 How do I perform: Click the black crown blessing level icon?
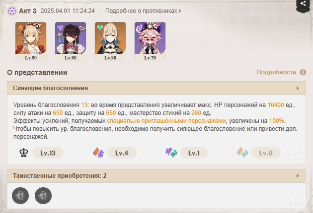point(23,153)
